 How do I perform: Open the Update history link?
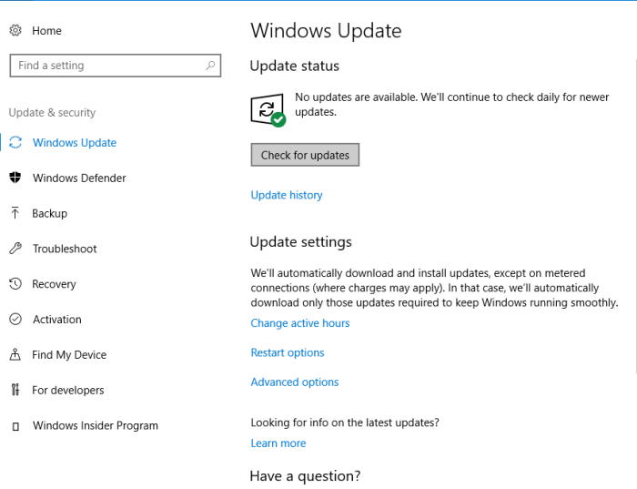(287, 195)
